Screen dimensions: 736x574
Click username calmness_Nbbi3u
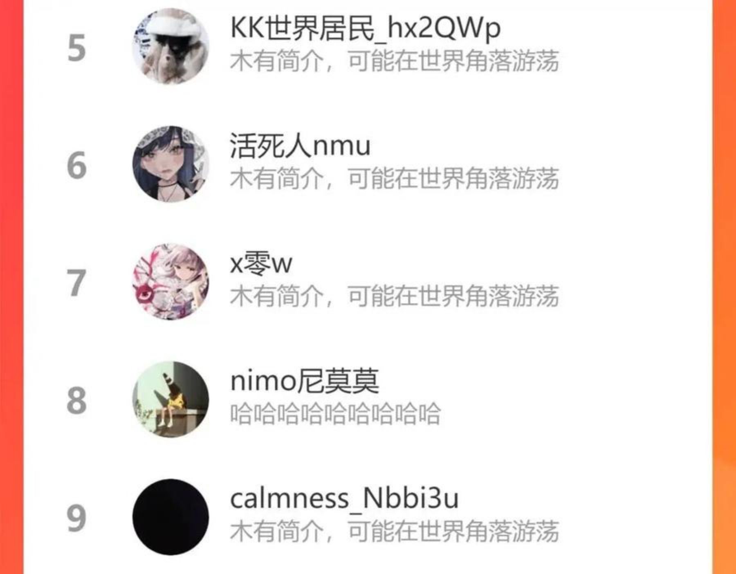(x=344, y=499)
